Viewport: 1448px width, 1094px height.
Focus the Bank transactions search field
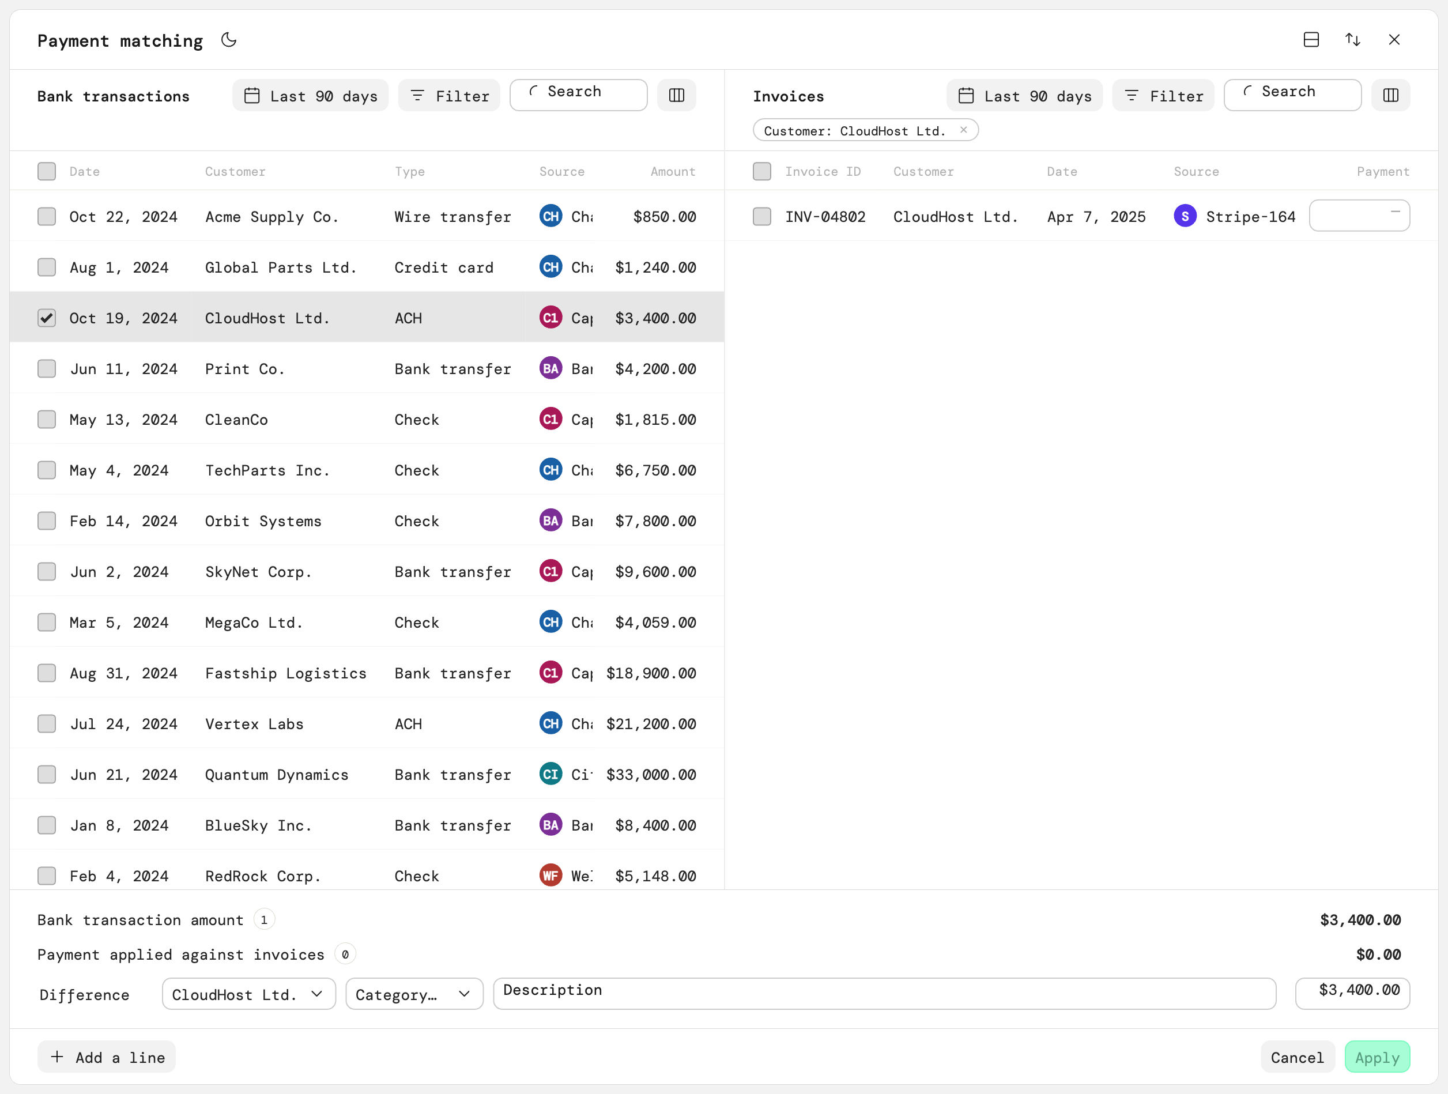[x=579, y=96]
